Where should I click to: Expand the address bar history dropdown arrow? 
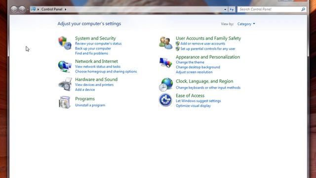tap(225, 9)
